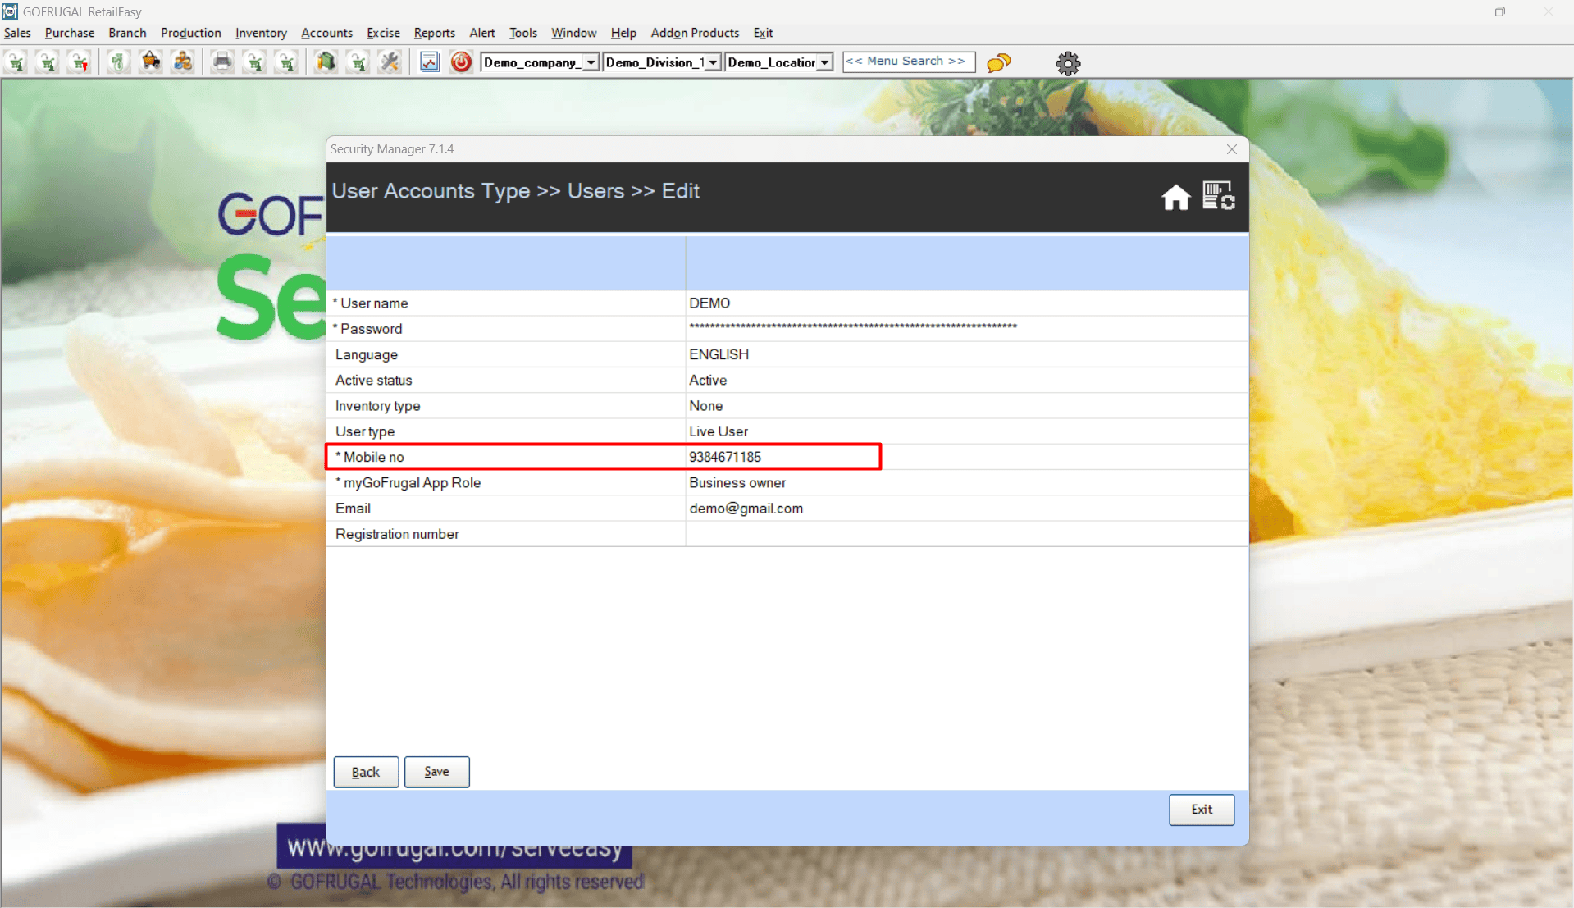
Task: Open the settings gear icon
Action: [1068, 63]
